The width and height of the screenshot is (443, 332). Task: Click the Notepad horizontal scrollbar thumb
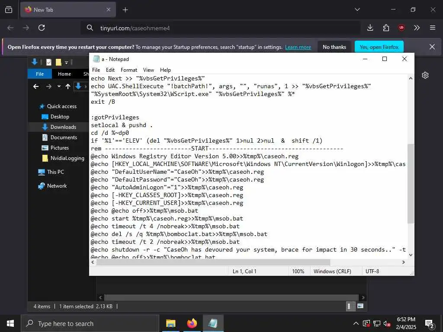point(213,262)
